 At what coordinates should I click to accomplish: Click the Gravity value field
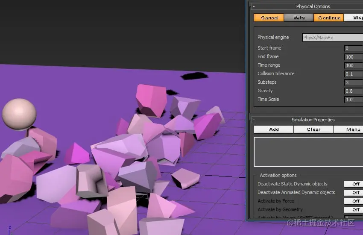[354, 91]
